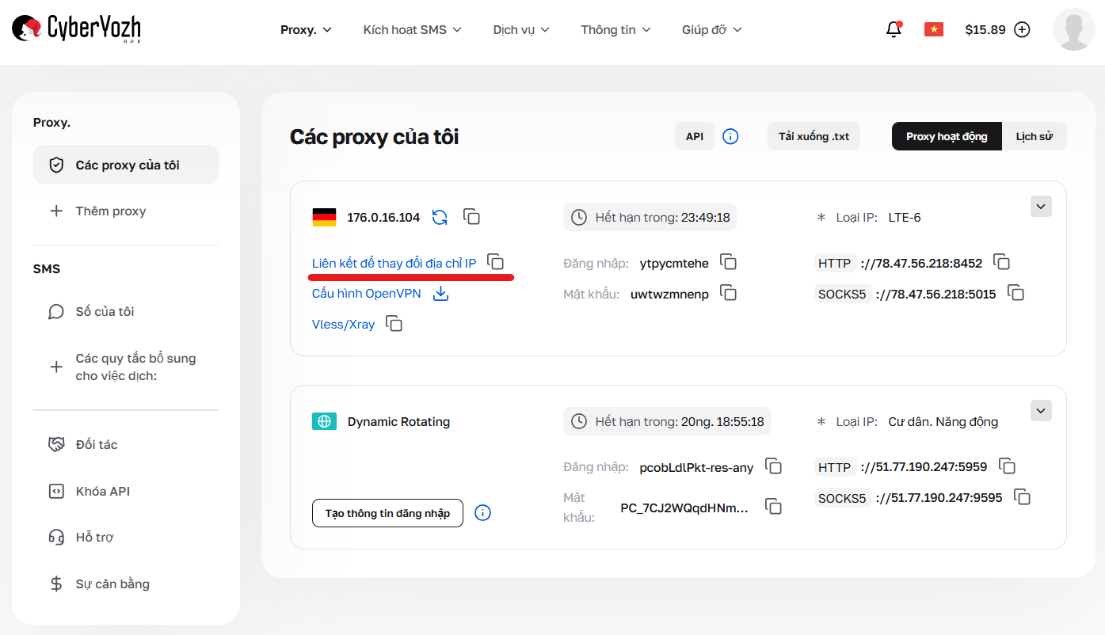
Task: Copy the ytpycmtehe login
Action: pos(728,262)
